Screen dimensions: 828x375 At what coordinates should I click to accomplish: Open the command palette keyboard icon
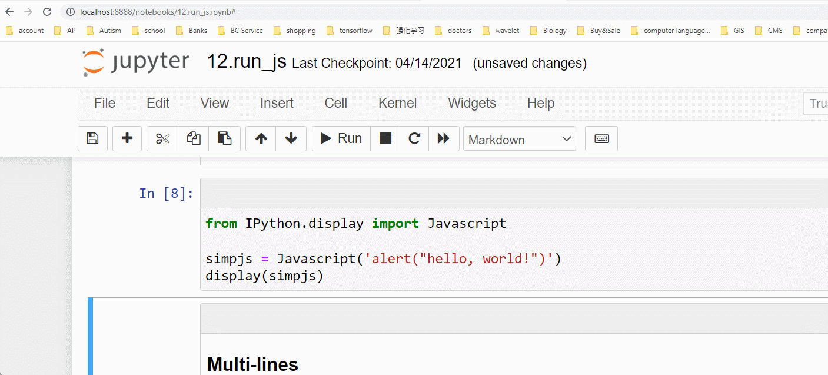pos(601,139)
